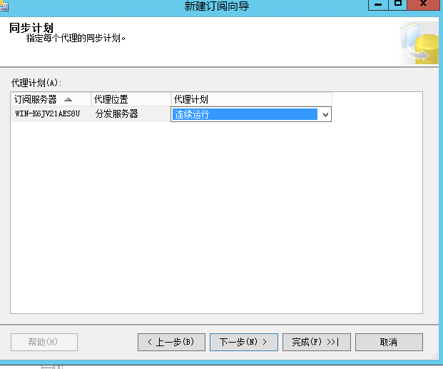Select the WIN-K6JV21AES8U subscriber cell
Viewport: 443px width, 369px height.
pyautogui.click(x=51, y=114)
